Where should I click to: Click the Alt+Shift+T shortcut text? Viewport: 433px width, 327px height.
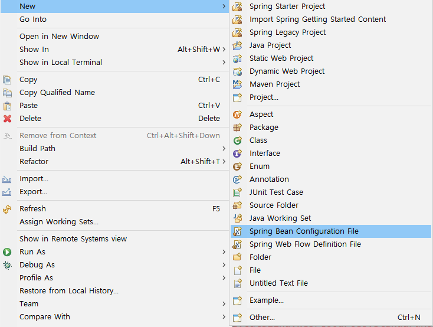[x=200, y=161]
